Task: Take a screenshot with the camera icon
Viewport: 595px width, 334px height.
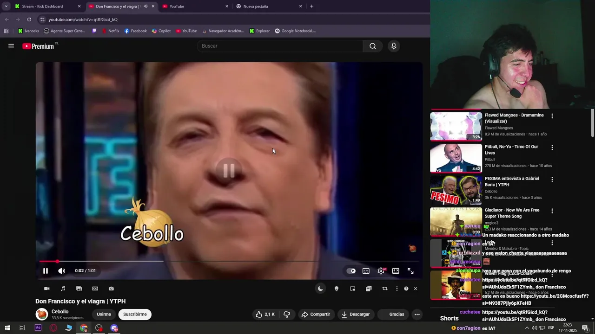Action: [x=111, y=289]
